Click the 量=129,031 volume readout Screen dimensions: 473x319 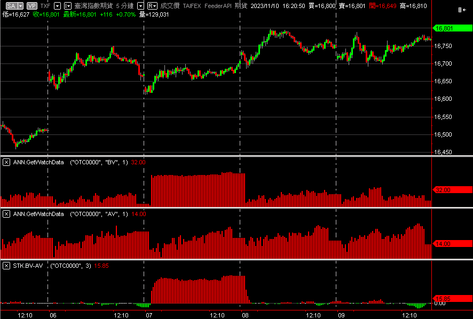pyautogui.click(x=154, y=14)
